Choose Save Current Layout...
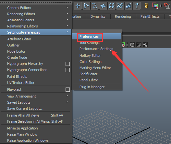 click(36, 108)
